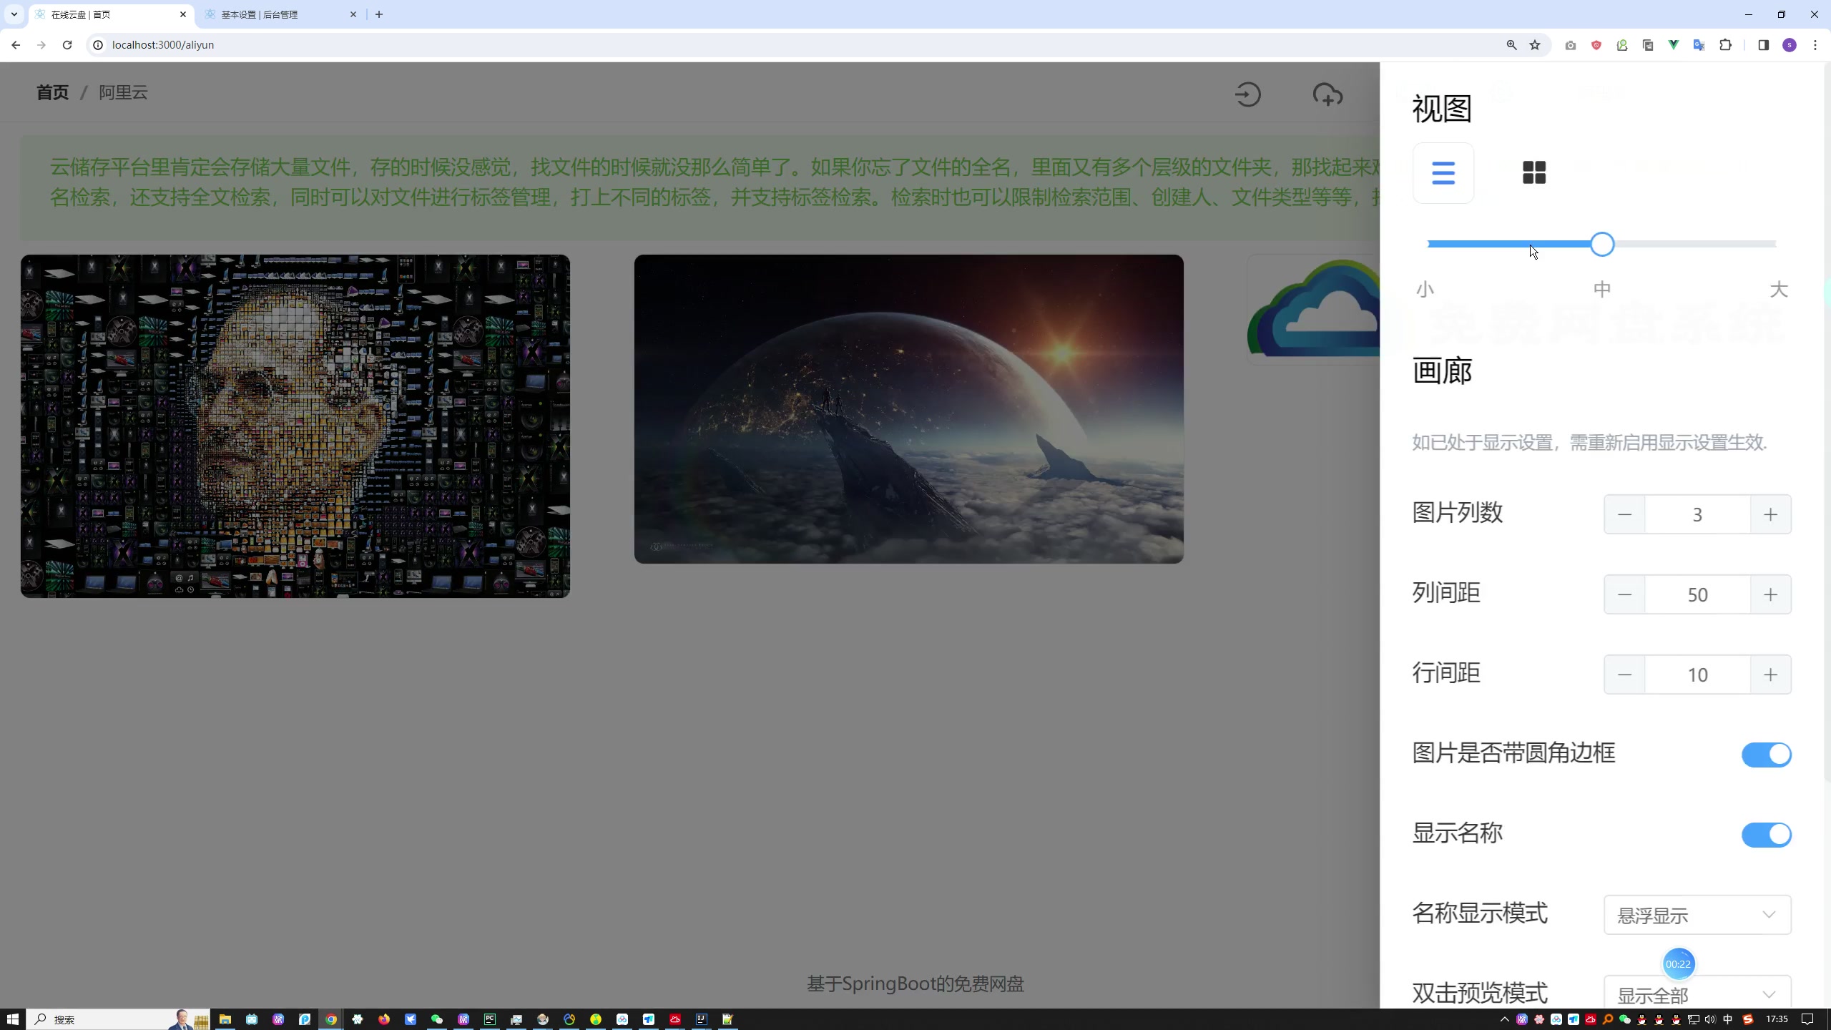Click 阿里云 breadcrumb item

coord(123,92)
